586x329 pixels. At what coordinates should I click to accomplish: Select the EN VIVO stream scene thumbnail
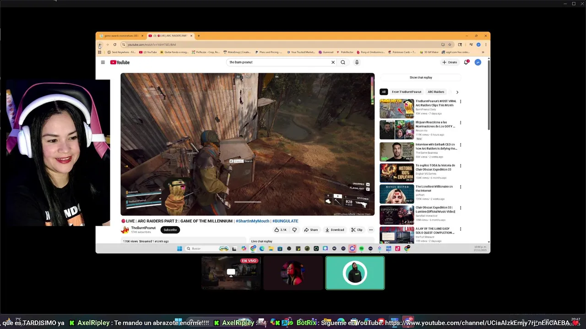[x=231, y=273]
